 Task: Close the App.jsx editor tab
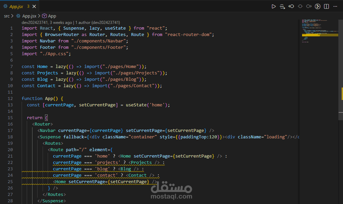[34, 6]
